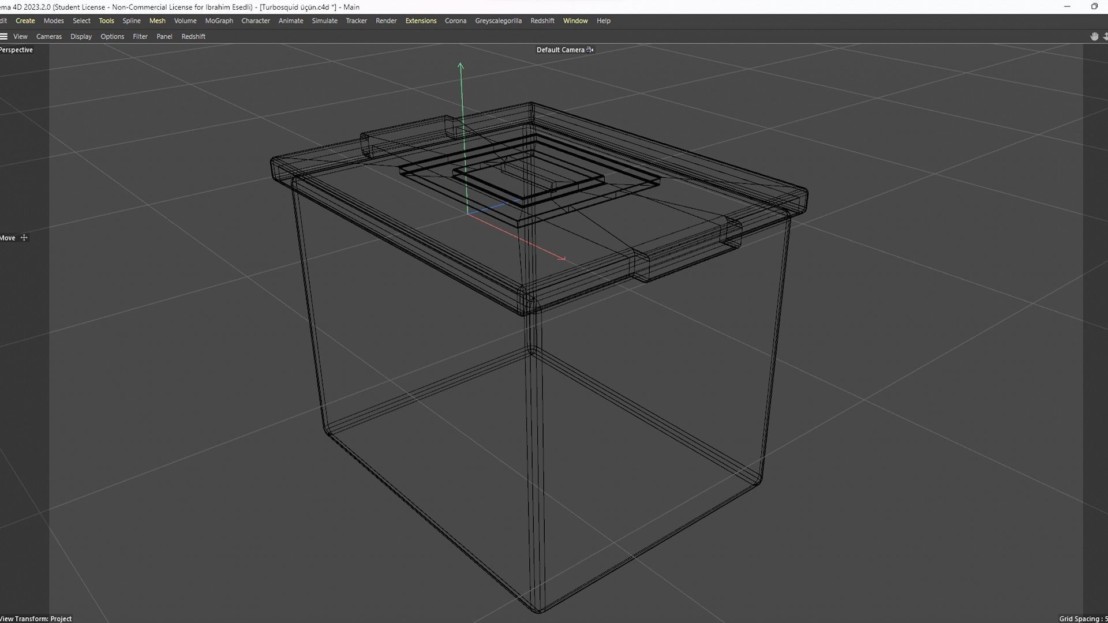
Task: Open the Mesh menu
Action: pyautogui.click(x=157, y=21)
